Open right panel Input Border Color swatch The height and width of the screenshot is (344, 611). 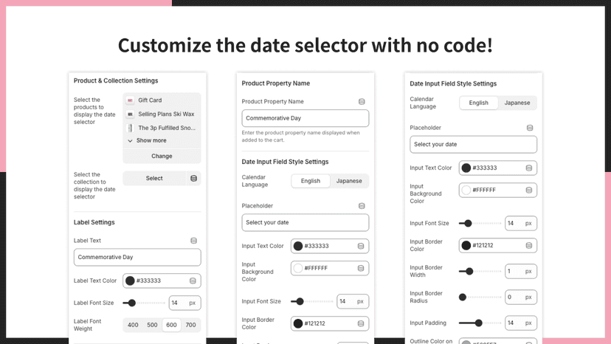tap(466, 245)
